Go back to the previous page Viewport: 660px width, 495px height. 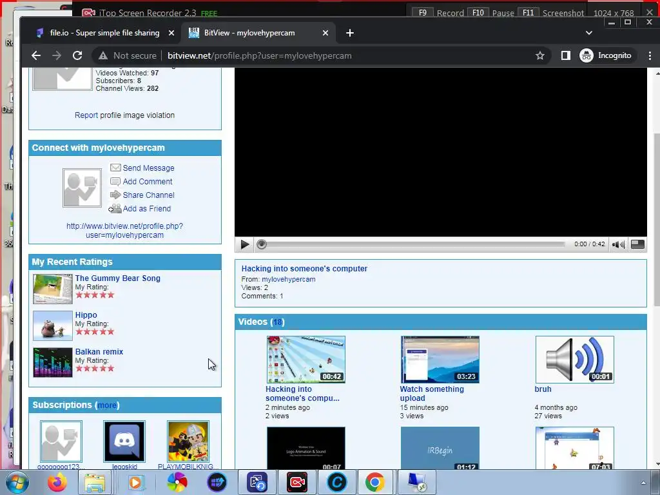pyautogui.click(x=36, y=55)
